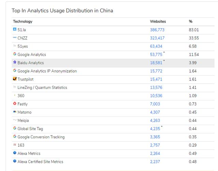The height and width of the screenshot is (171, 218).
Task: Select the Baidu Analytics technology name
Action: [x=31, y=63]
